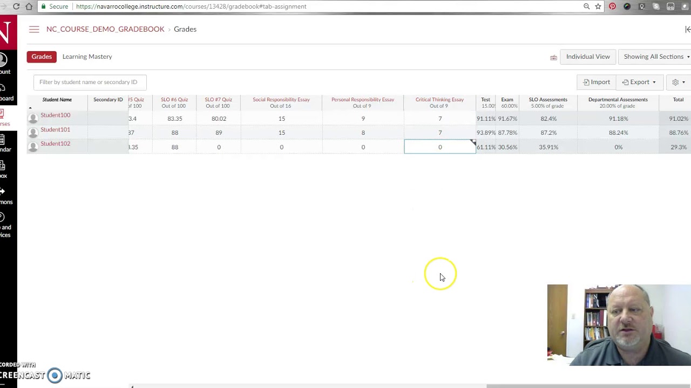Expand the Showing All Sections dropdown
This screenshot has height=388, width=691.
click(x=656, y=57)
